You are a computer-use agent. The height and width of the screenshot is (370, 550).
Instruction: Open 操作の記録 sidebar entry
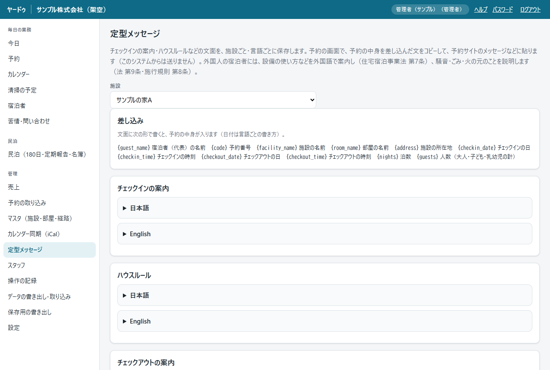[x=49, y=281]
